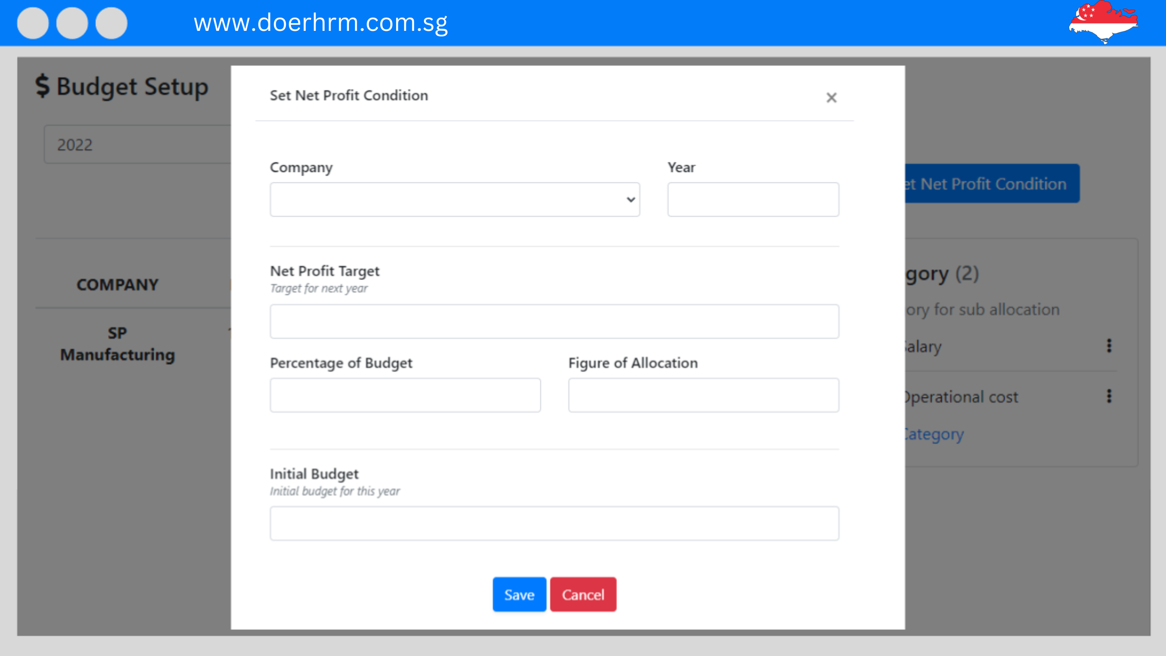Click the Figure of Allocation field

click(x=703, y=395)
